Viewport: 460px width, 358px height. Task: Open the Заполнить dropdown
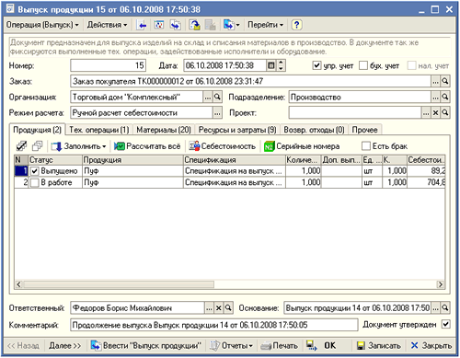pos(79,146)
